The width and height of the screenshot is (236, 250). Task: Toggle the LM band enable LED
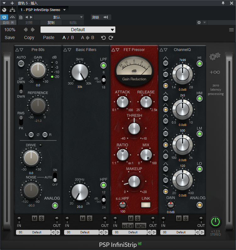(200, 134)
